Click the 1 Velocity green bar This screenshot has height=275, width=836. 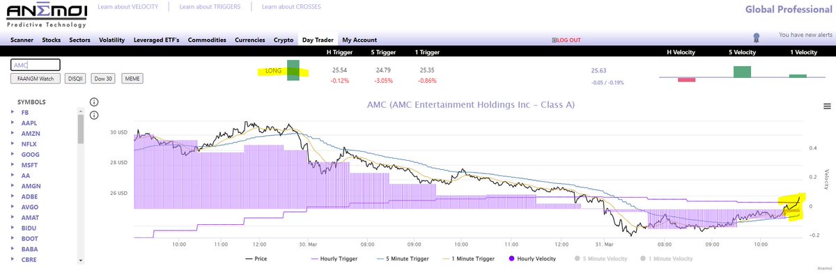click(798, 76)
